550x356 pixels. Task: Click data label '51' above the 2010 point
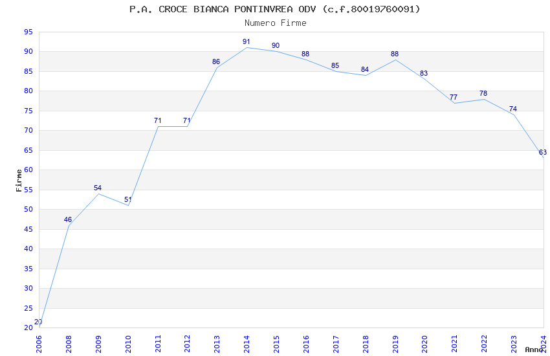point(127,199)
